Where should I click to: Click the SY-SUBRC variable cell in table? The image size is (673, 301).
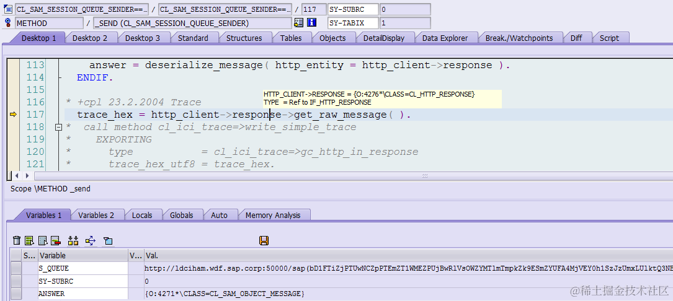83,281
